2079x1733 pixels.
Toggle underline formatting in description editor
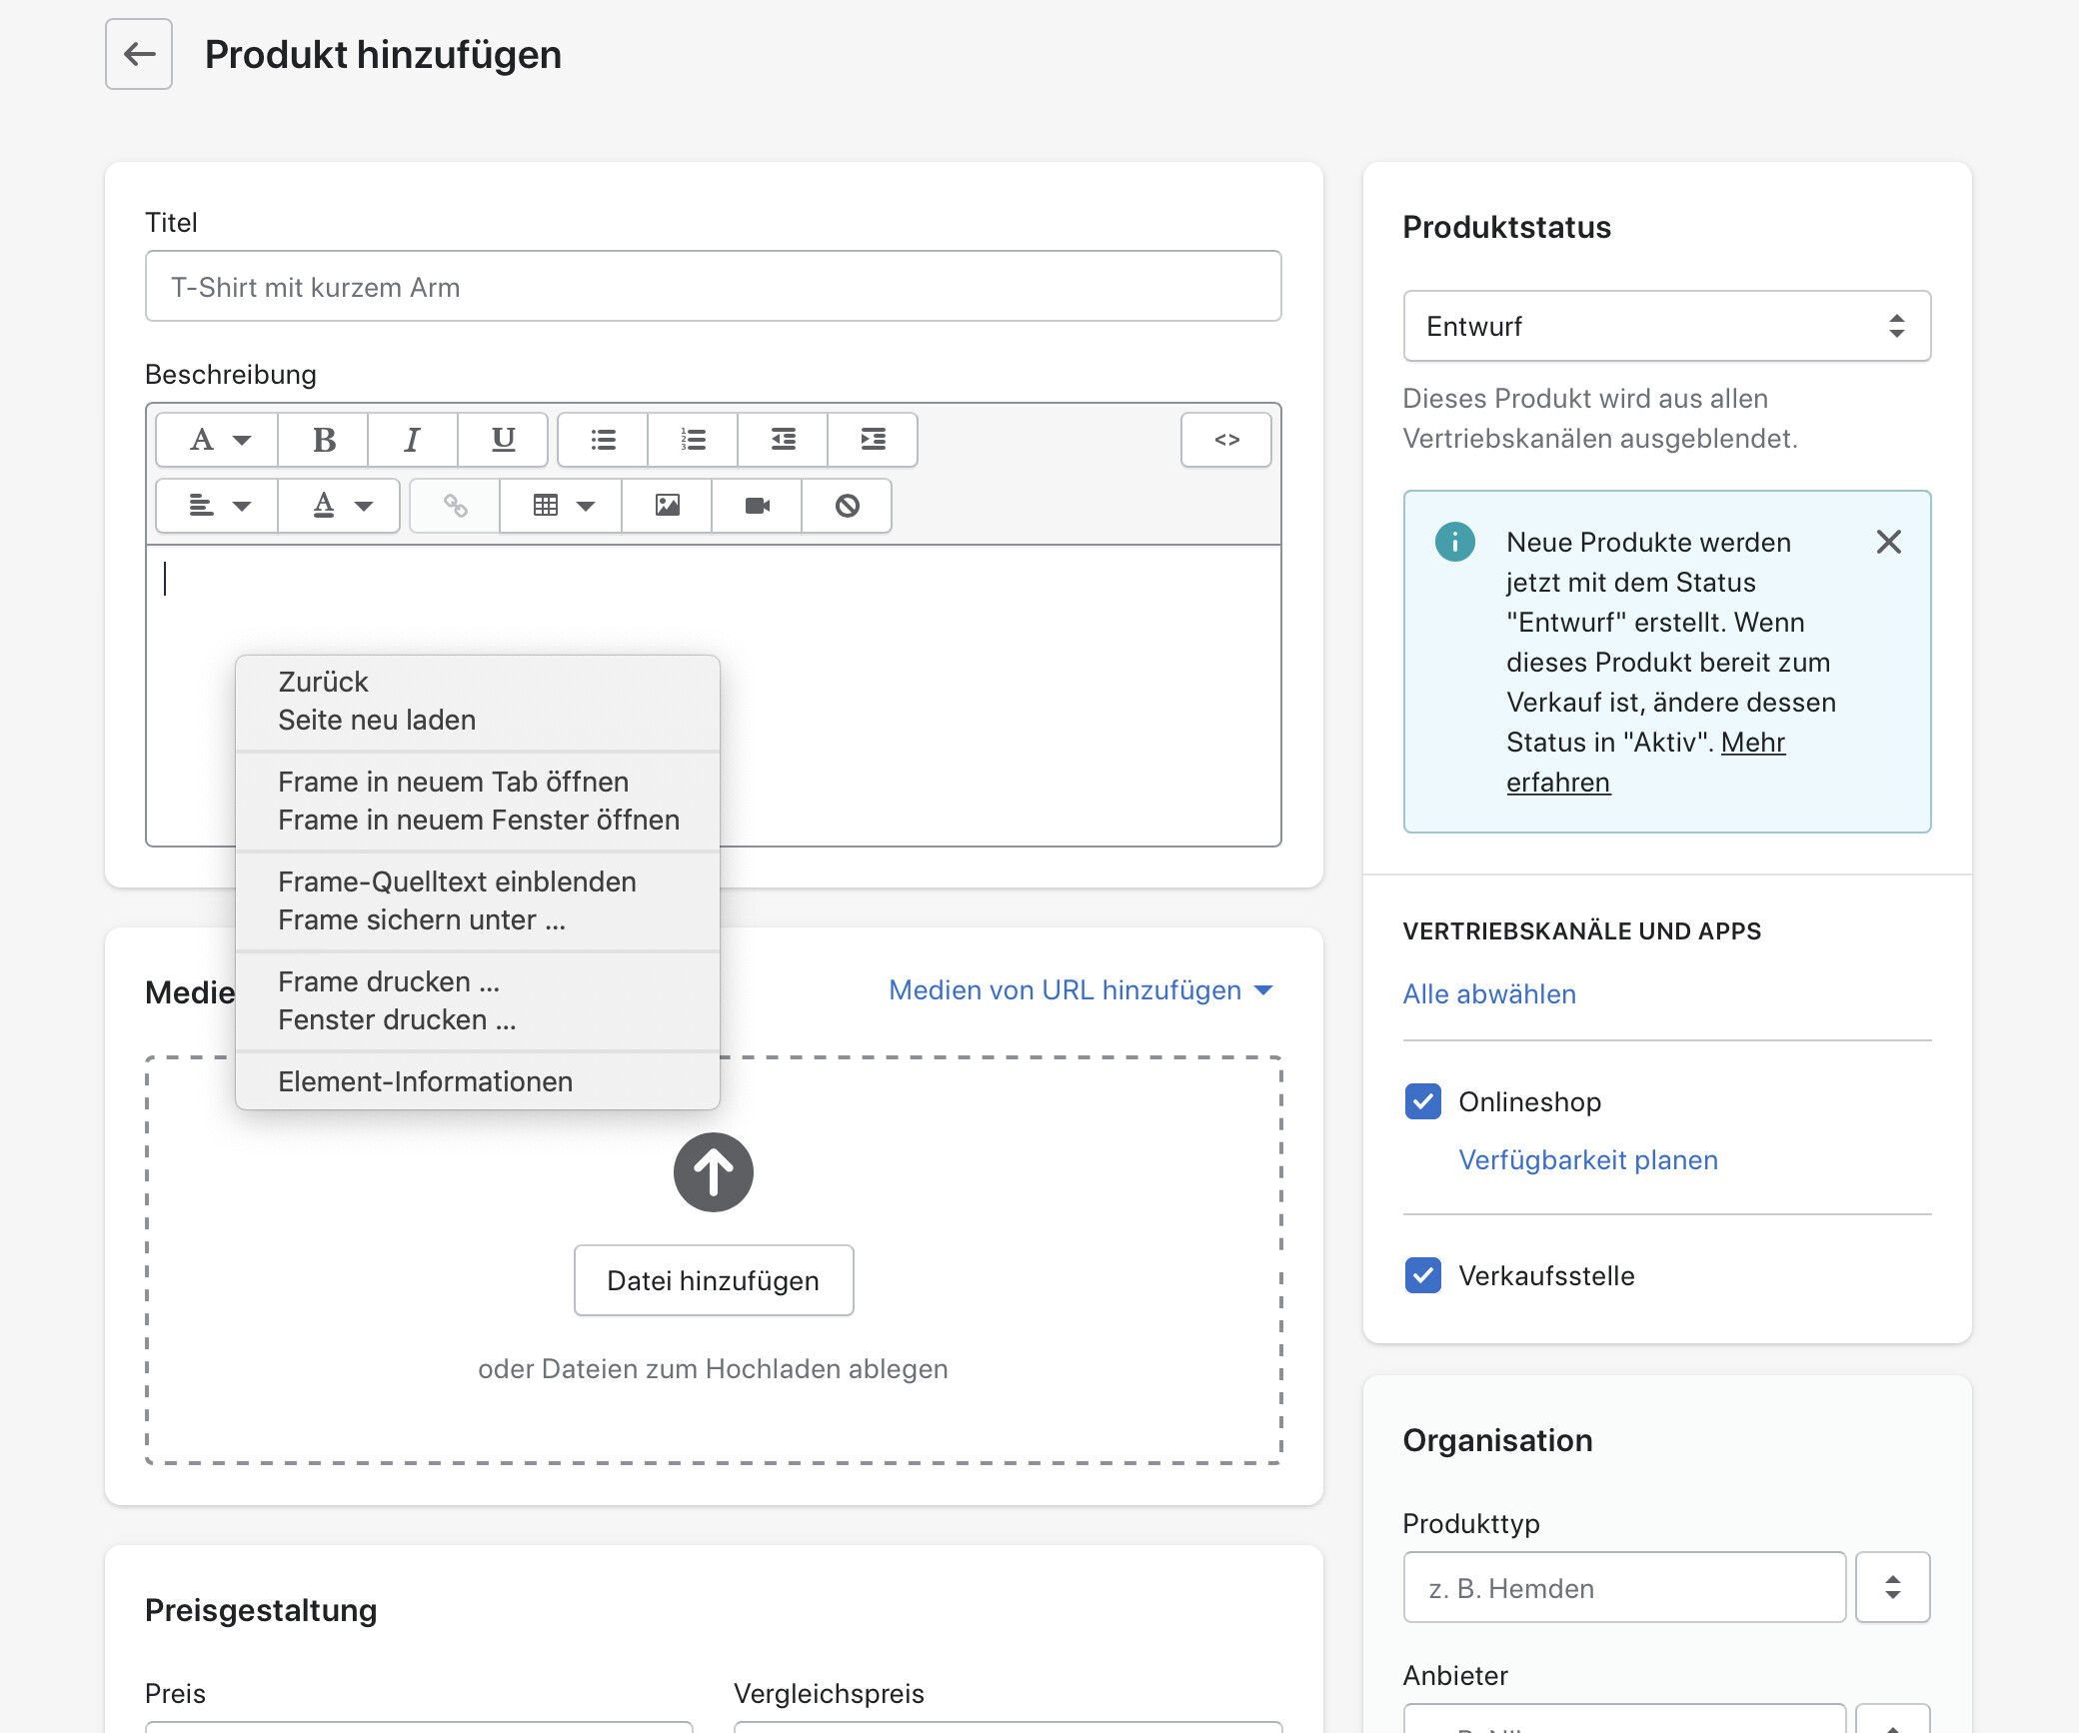(x=503, y=440)
